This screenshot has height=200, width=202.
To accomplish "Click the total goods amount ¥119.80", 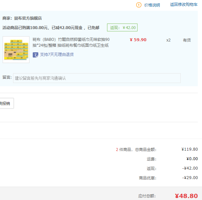I will tap(190, 149).
